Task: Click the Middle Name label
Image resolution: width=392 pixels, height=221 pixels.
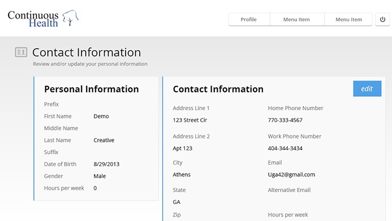Action: [x=61, y=128]
